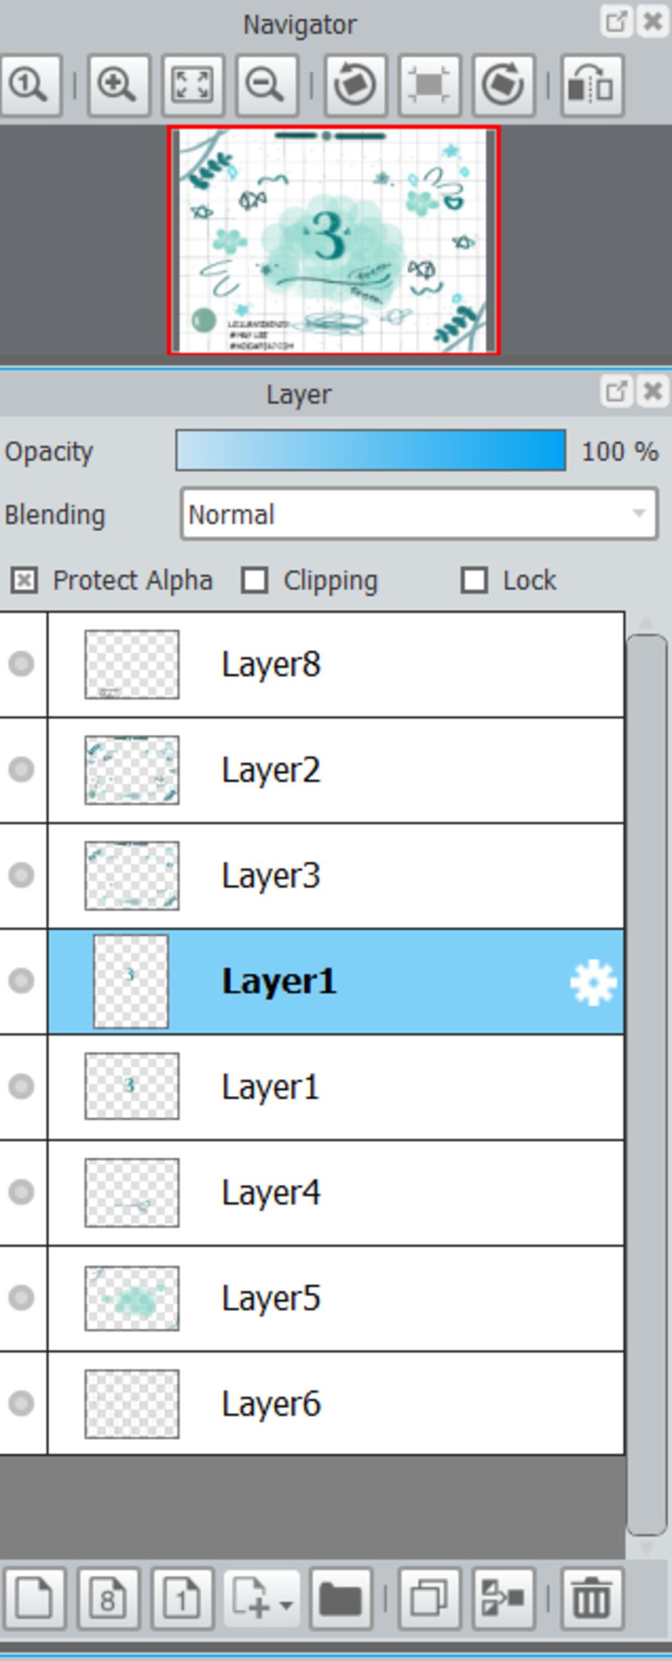This screenshot has width=672, height=1661.
Task: Rotate the canvas view left
Action: 355,86
